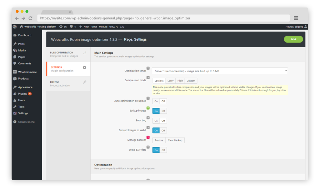Open help hint for Convert Images to WebP
Viewport: 320px width, 189px height.
[x=148, y=127]
